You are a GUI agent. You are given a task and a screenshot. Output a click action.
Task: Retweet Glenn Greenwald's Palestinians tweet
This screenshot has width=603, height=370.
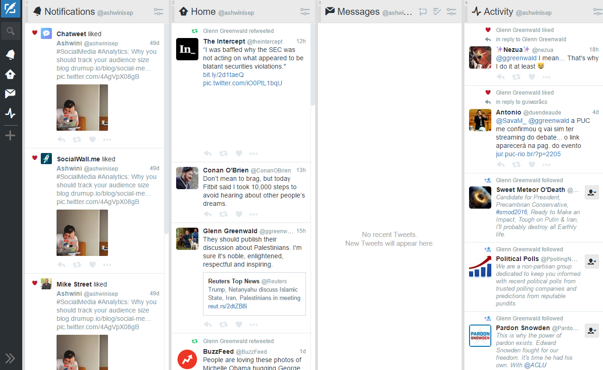point(223,325)
